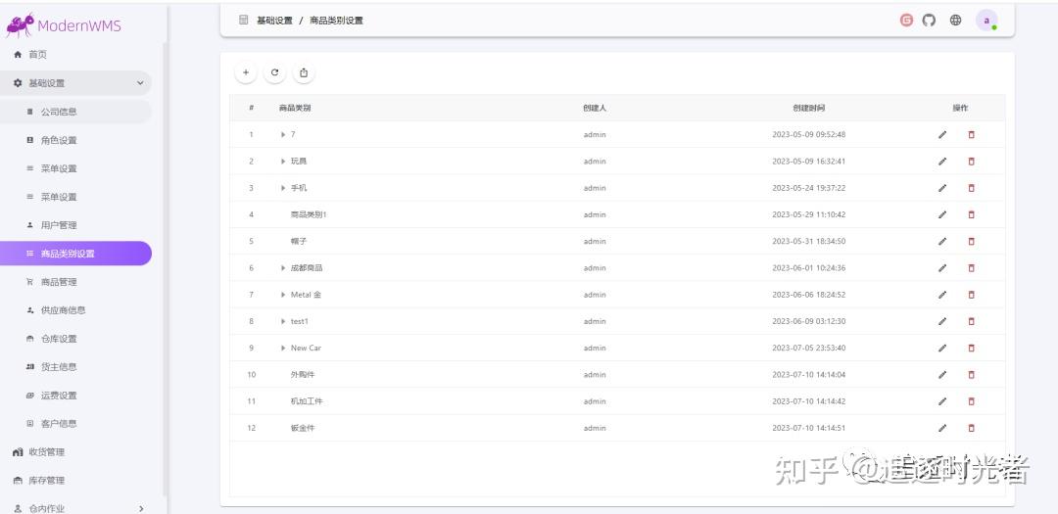This screenshot has height=514, width=1058.
Task: Open the GitHub link icon in header
Action: [930, 20]
